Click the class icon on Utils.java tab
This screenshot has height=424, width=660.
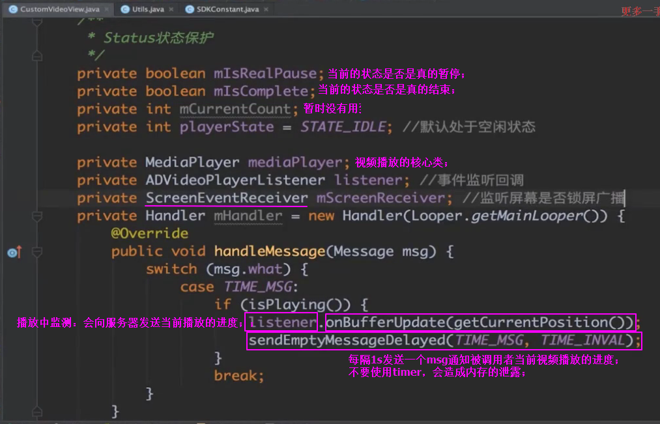point(125,9)
